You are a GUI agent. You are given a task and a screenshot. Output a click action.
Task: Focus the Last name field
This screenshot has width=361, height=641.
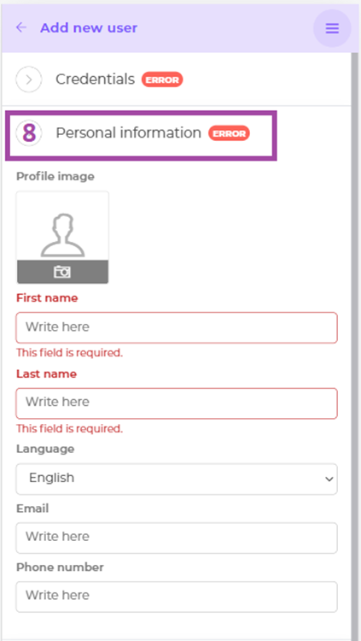[177, 403]
